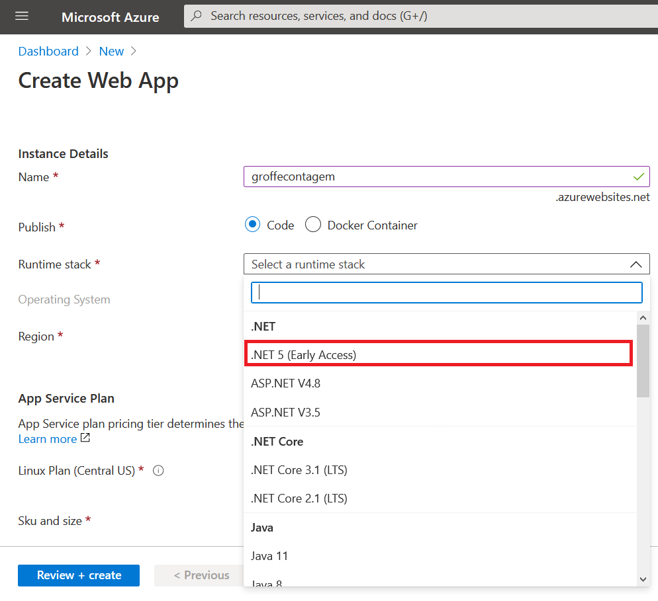The image size is (658, 601).
Task: Select the Docker Container publish option
Action: (312, 224)
